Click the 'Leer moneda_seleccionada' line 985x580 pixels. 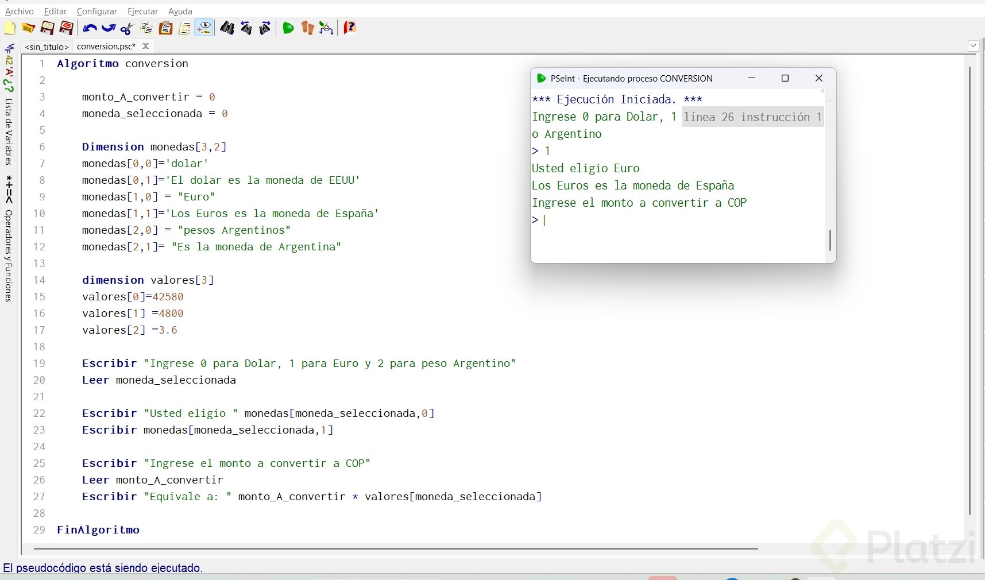click(x=159, y=380)
